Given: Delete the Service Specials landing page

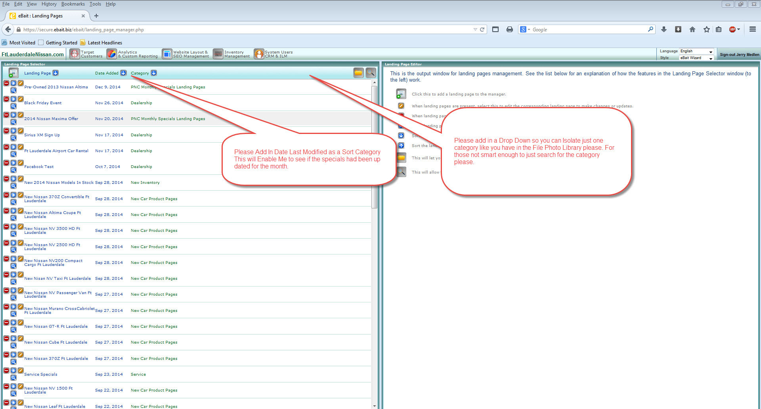Looking at the screenshot, I should pyautogui.click(x=6, y=371).
